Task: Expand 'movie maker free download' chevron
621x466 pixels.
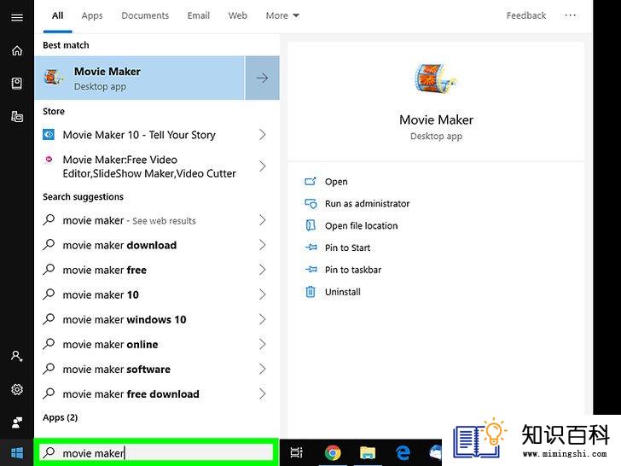Action: 262,394
